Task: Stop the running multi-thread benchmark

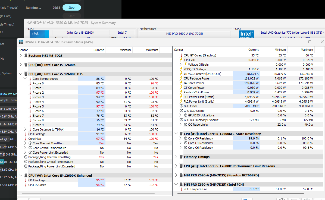Action: pos(71,8)
